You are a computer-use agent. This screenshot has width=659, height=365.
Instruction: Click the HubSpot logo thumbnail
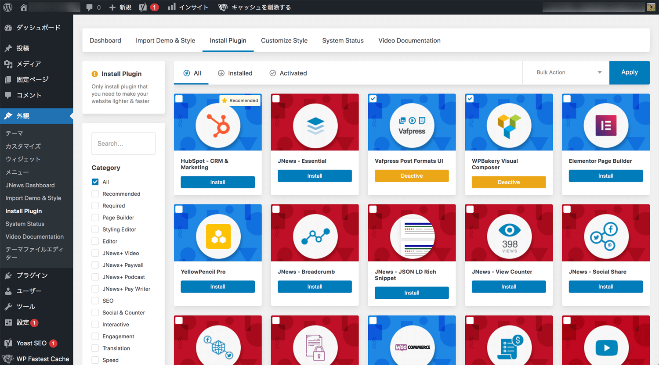[218, 125]
